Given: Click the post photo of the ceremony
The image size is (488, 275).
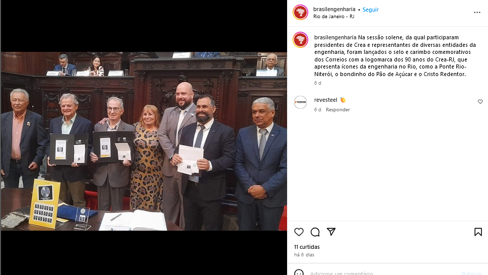Looking at the screenshot, I should pos(144,141).
